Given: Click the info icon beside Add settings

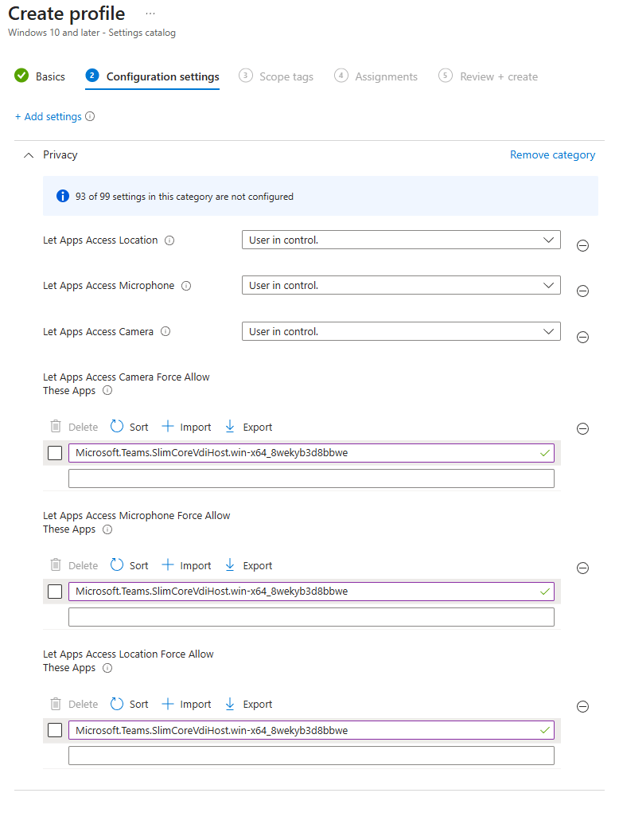Looking at the screenshot, I should (90, 117).
